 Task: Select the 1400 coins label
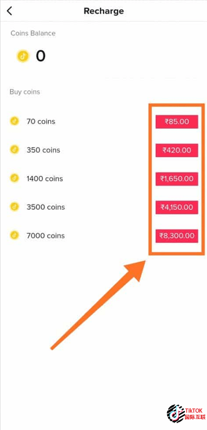(x=45, y=179)
